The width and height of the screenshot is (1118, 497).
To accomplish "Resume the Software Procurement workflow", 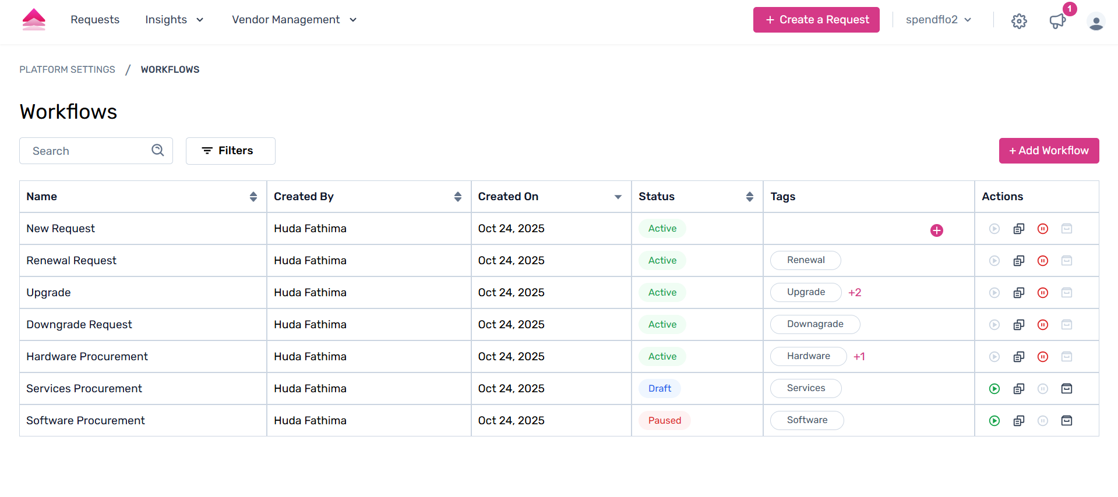I will click(994, 421).
